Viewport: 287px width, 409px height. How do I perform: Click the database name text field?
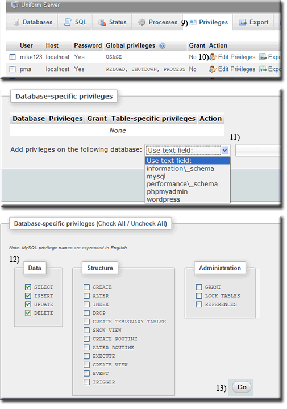[258, 151]
